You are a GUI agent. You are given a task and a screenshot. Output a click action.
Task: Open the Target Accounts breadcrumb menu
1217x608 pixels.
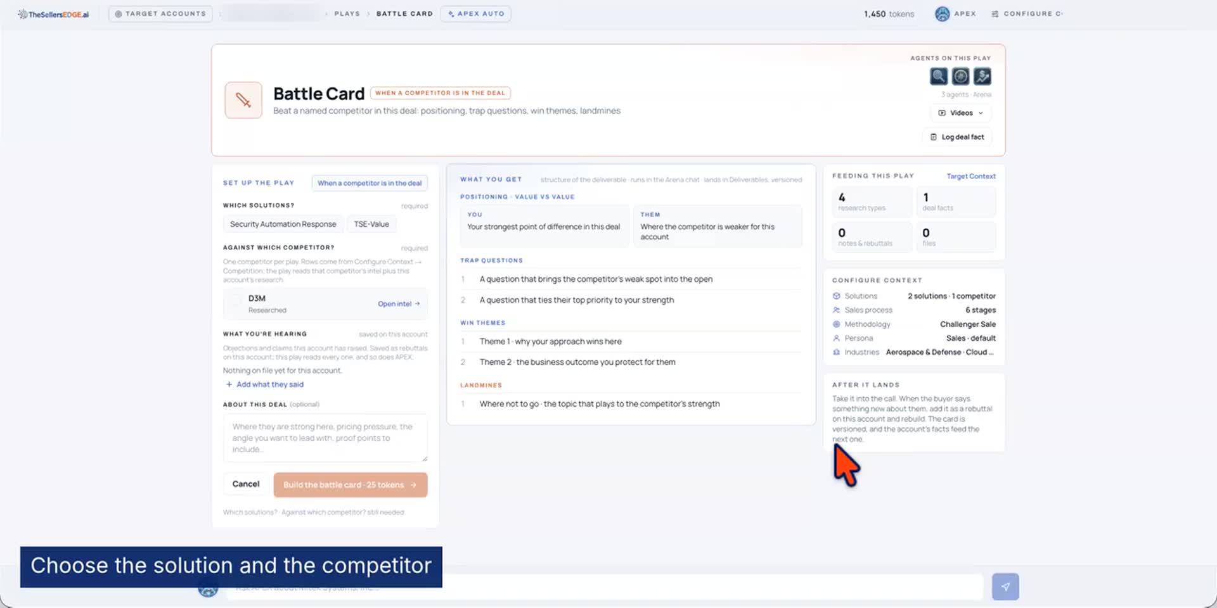[x=160, y=14]
